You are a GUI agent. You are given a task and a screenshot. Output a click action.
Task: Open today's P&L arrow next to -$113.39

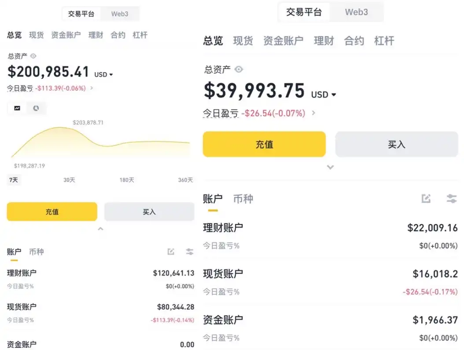tap(92, 88)
